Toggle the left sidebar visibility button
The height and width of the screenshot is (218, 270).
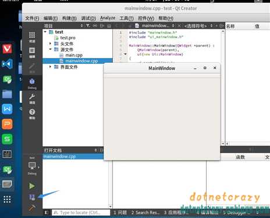click(47, 212)
